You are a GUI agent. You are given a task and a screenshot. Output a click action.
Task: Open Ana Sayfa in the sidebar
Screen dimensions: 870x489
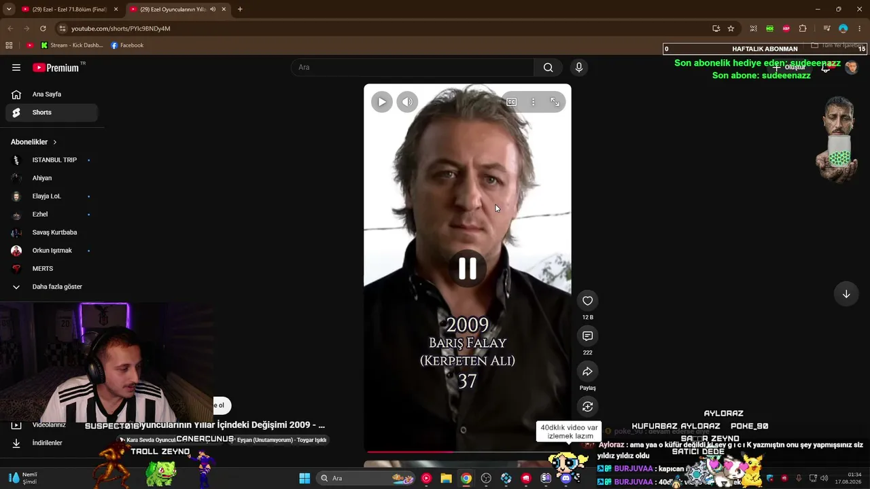pos(52,94)
